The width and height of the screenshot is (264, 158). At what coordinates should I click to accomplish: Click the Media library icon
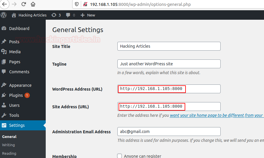[x=4, y=52]
